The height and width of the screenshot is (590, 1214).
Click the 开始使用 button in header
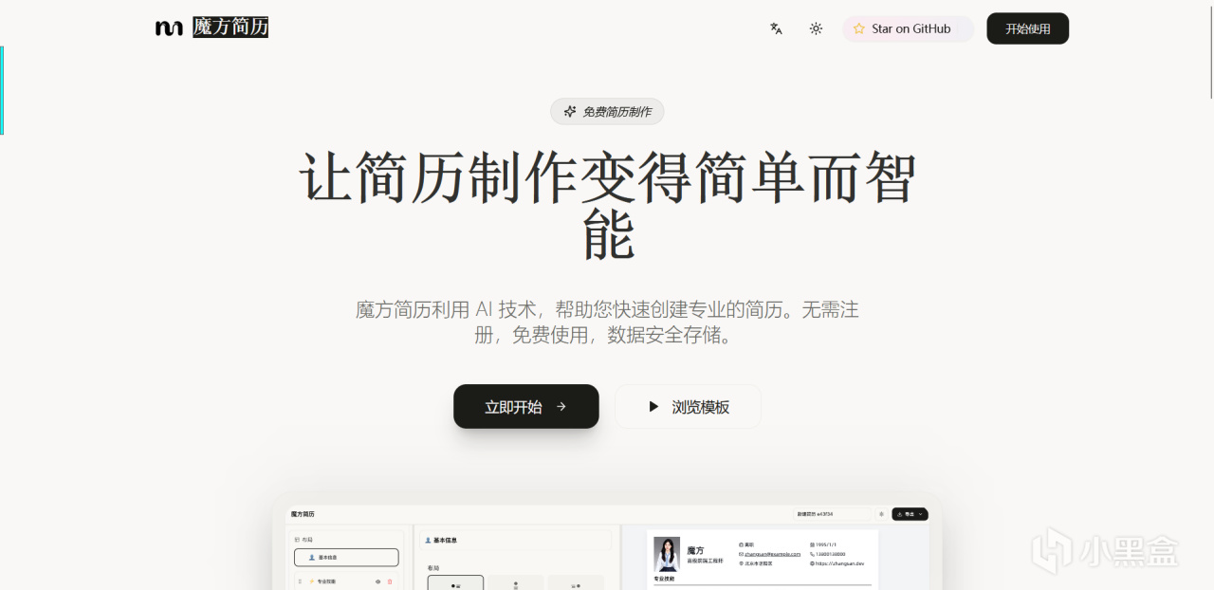[x=1027, y=28]
